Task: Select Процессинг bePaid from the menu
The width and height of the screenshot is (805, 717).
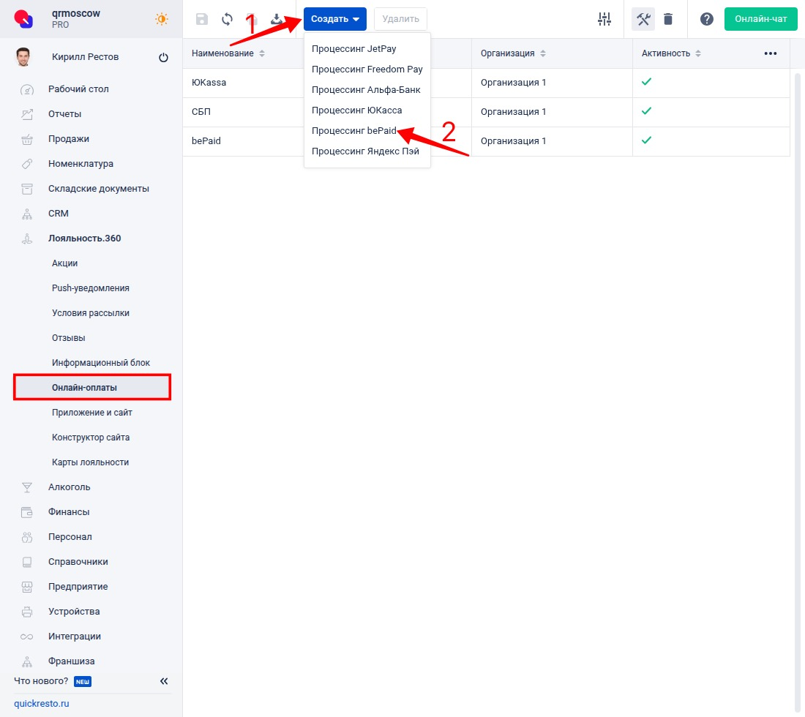Action: point(353,130)
